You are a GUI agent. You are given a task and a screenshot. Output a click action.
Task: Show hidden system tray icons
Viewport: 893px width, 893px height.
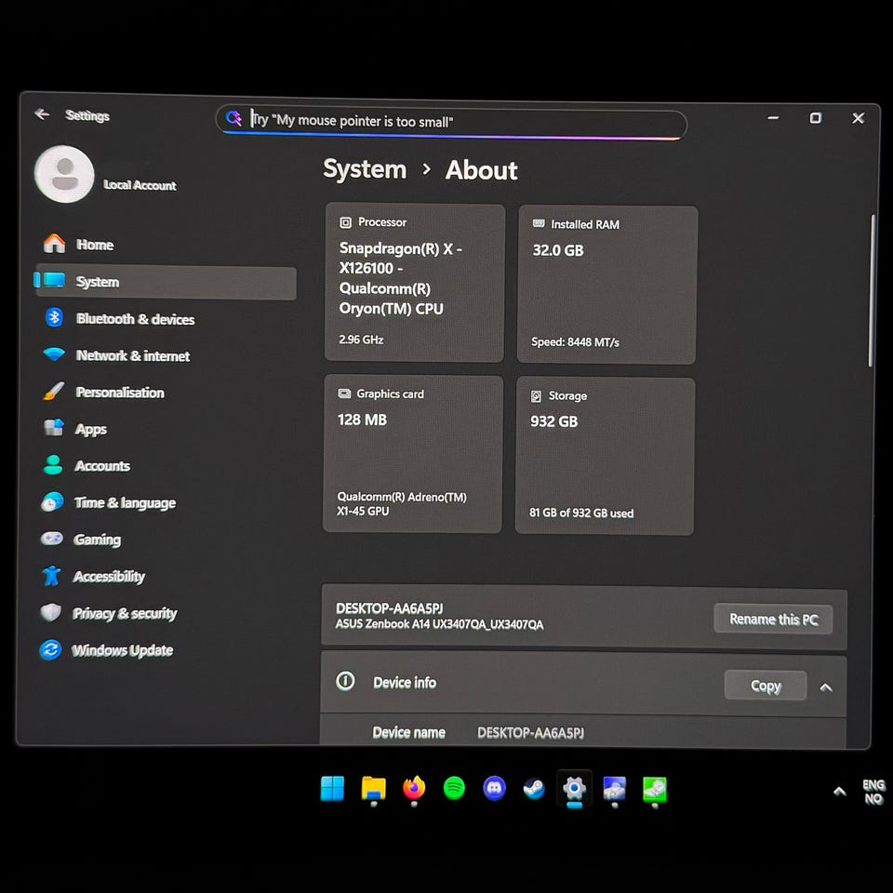point(839,791)
